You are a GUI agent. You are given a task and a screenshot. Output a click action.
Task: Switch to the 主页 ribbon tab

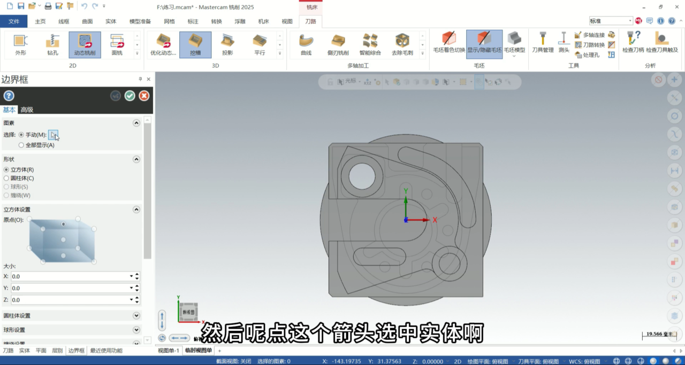click(40, 21)
